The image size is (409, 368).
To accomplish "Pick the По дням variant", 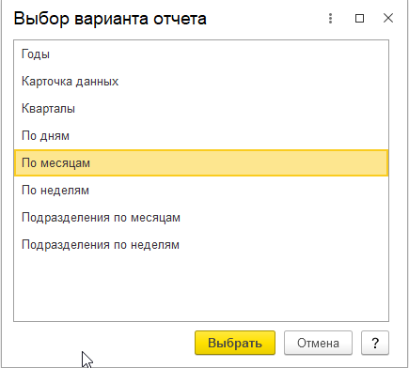I will click(201, 136).
